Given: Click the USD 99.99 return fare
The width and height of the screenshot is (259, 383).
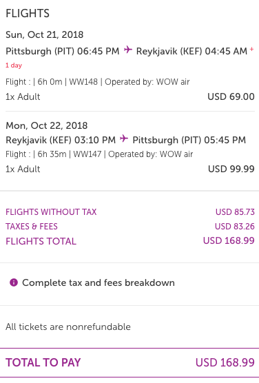Looking at the screenshot, I should point(231,169).
